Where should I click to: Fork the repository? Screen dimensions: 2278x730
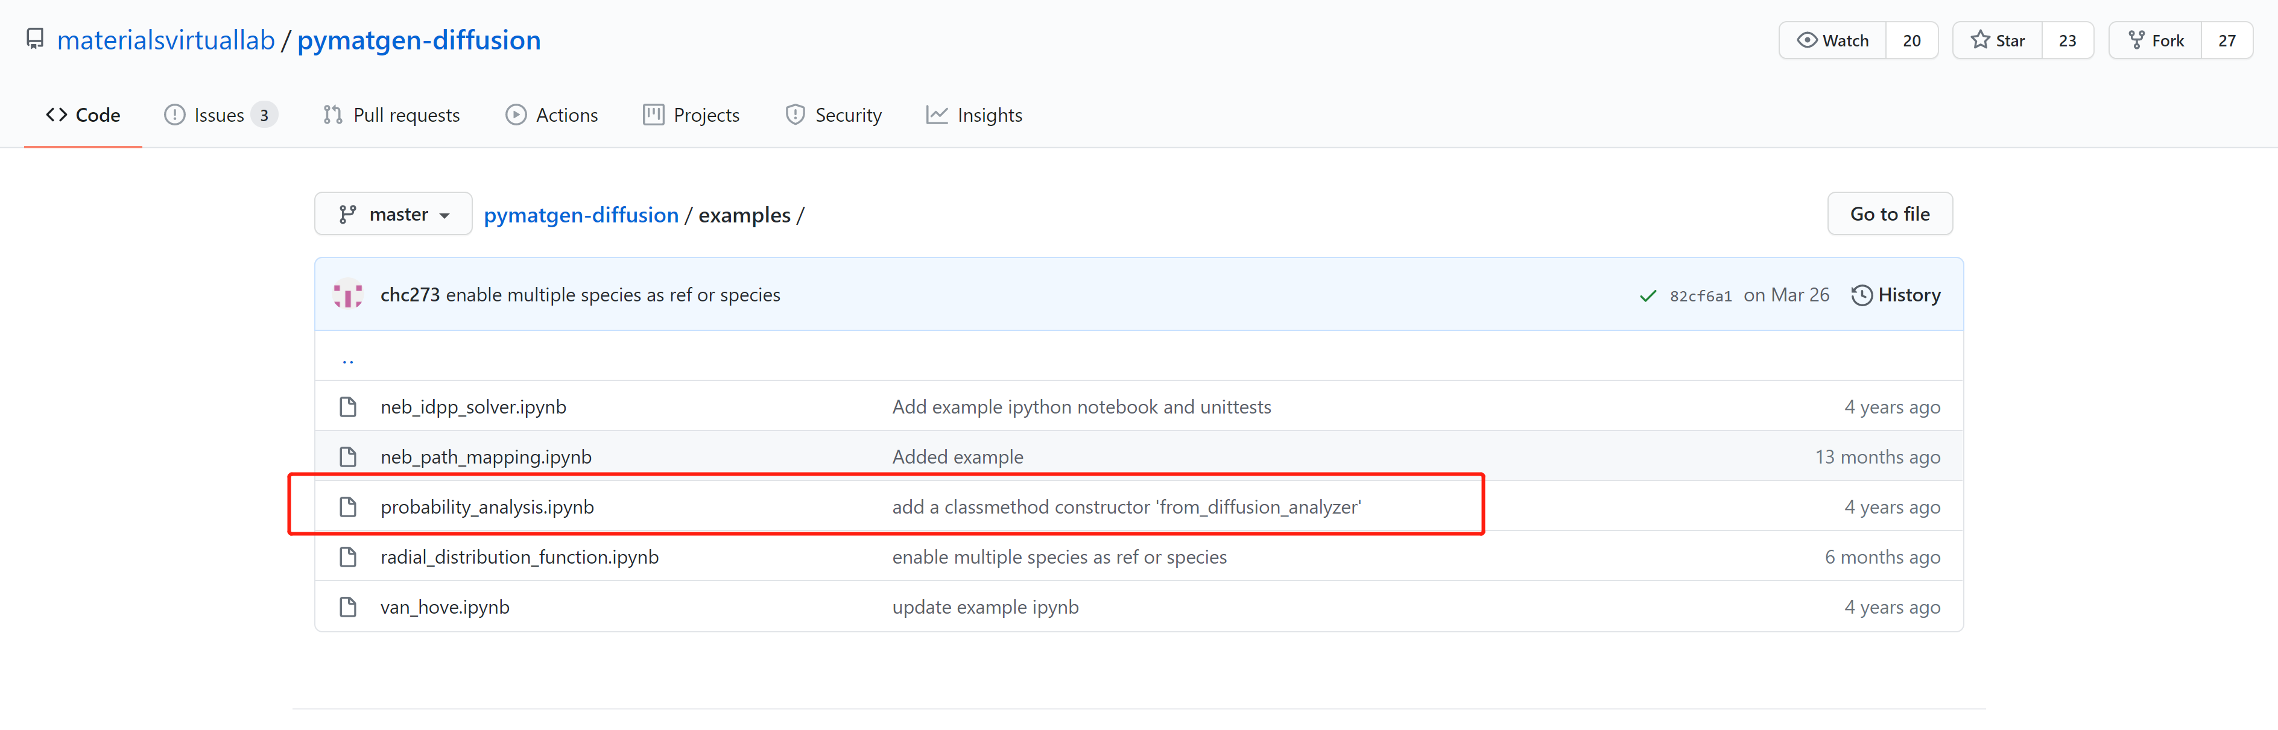[2155, 40]
